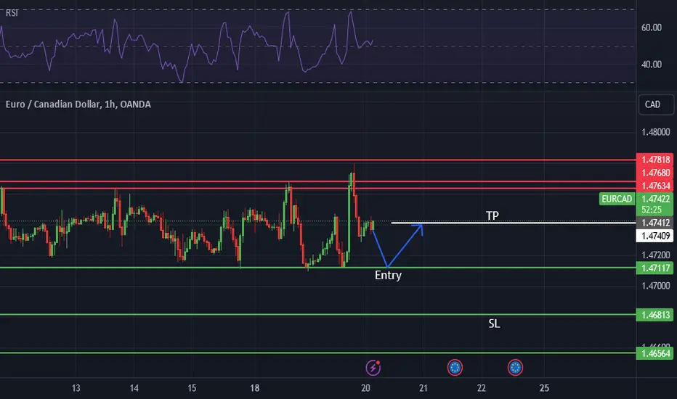Click date 25 on the time axis

coord(544,388)
